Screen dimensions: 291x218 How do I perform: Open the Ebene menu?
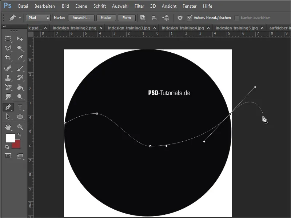[x=81, y=6]
